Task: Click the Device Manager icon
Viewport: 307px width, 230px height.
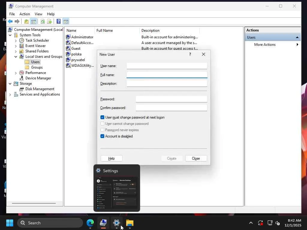Action: [22, 78]
